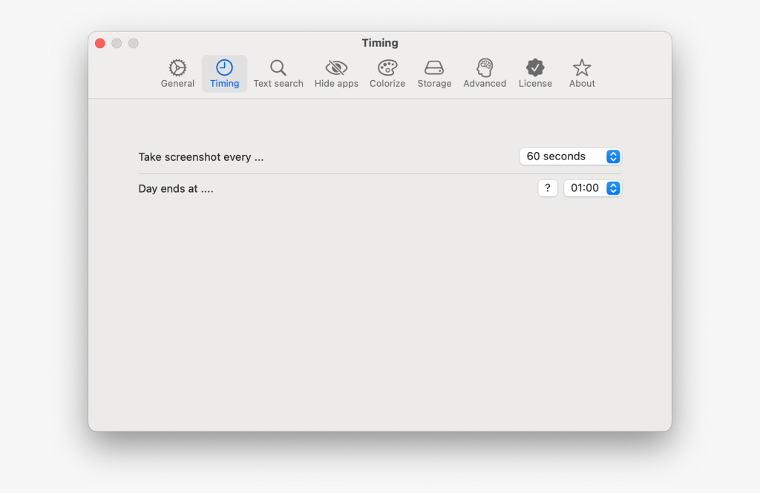Open the About star tab
760x493 pixels.
[582, 73]
